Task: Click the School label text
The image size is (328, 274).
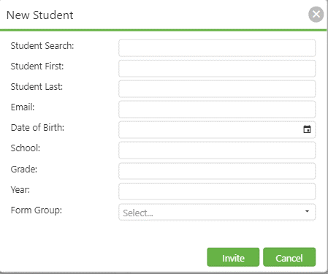Action: pyautogui.click(x=26, y=148)
